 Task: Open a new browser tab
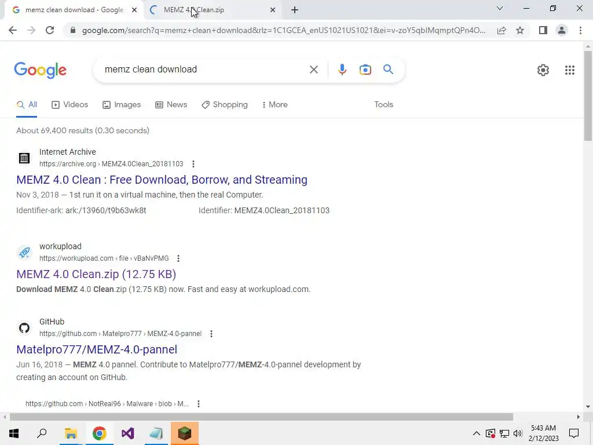[295, 10]
